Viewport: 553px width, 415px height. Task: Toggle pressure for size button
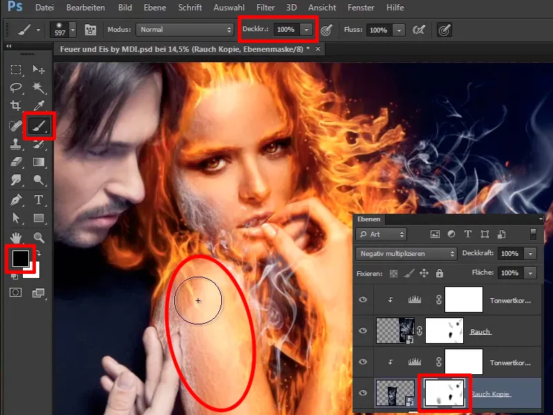point(444,30)
